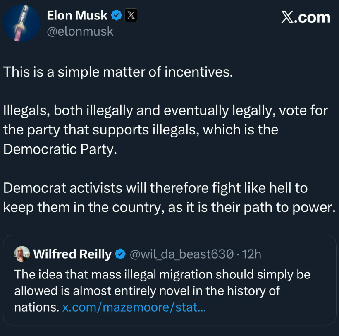339x336 pixels.
Task: Open the quoted post text 'The idea that mass illegal migration'
Action: 162,274
